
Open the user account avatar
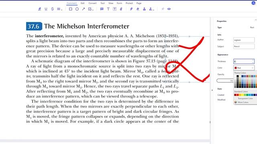click(x=253, y=3)
